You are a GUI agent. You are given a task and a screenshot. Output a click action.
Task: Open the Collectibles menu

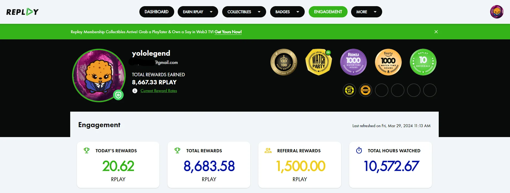[244, 12]
